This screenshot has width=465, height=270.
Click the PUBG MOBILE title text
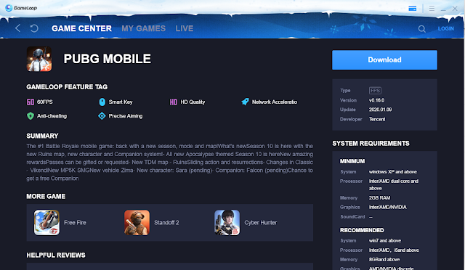(x=108, y=59)
